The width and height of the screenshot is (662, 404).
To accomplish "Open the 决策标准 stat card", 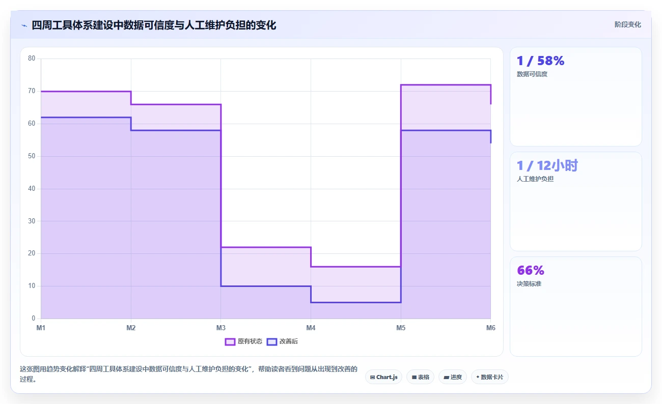I will (x=575, y=306).
